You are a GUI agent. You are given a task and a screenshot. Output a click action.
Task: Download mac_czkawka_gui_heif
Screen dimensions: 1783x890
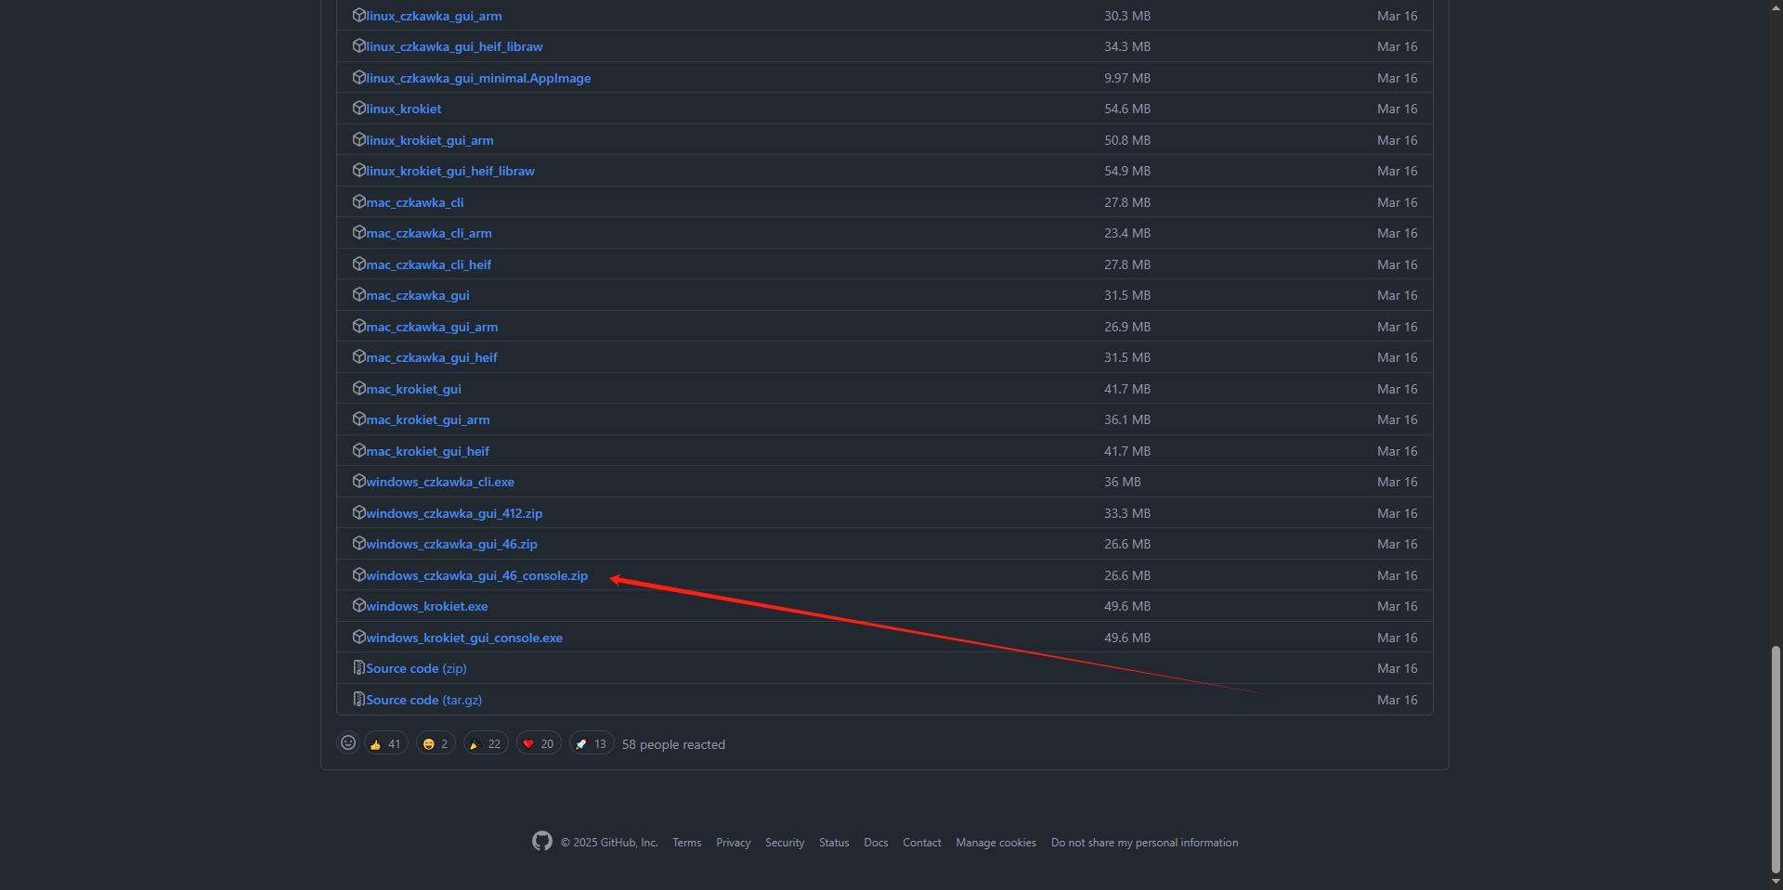[432, 357]
